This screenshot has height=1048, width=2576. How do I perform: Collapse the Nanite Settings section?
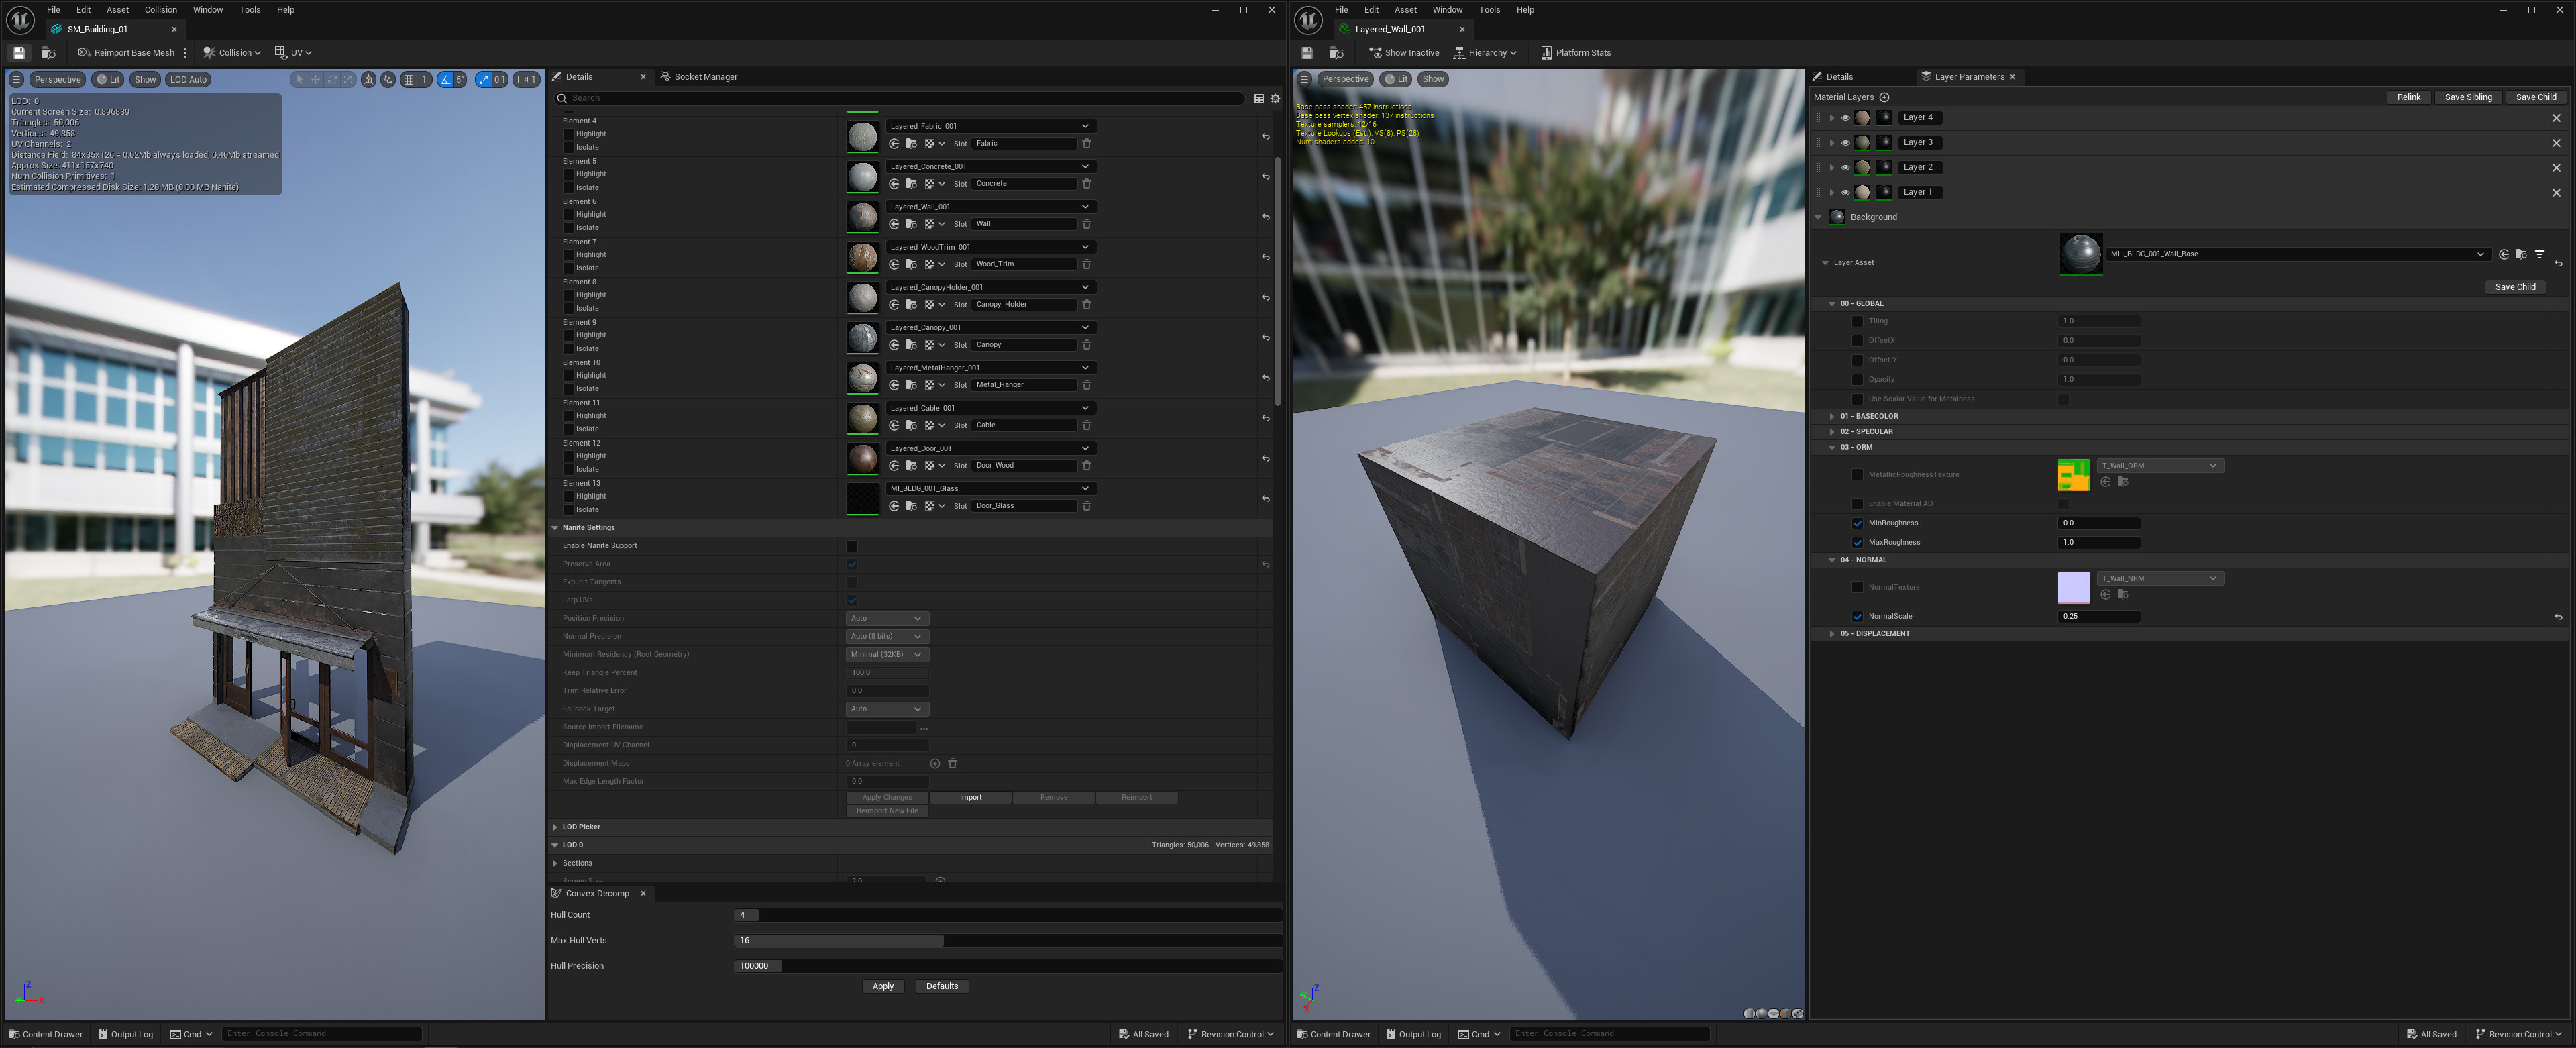(x=556, y=528)
